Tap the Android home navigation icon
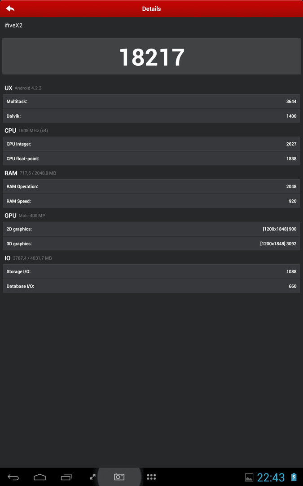 click(40, 477)
